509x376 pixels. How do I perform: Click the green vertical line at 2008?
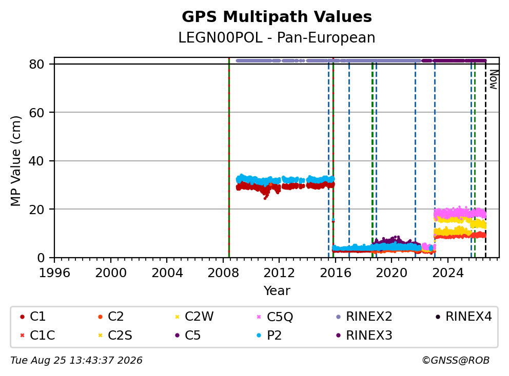tap(229, 158)
